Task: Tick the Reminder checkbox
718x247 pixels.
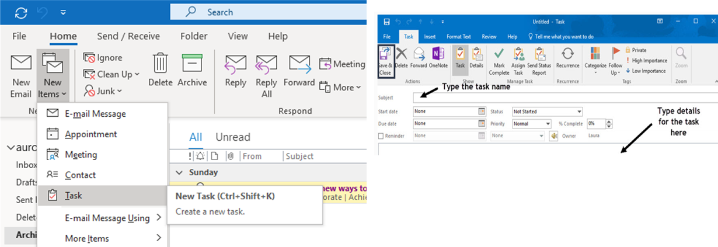Action: click(x=381, y=136)
